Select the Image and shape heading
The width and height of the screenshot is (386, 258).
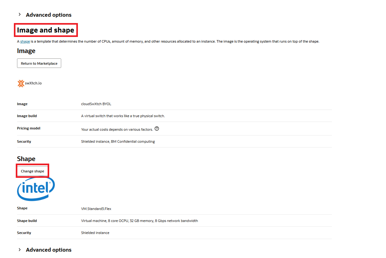tap(45, 30)
